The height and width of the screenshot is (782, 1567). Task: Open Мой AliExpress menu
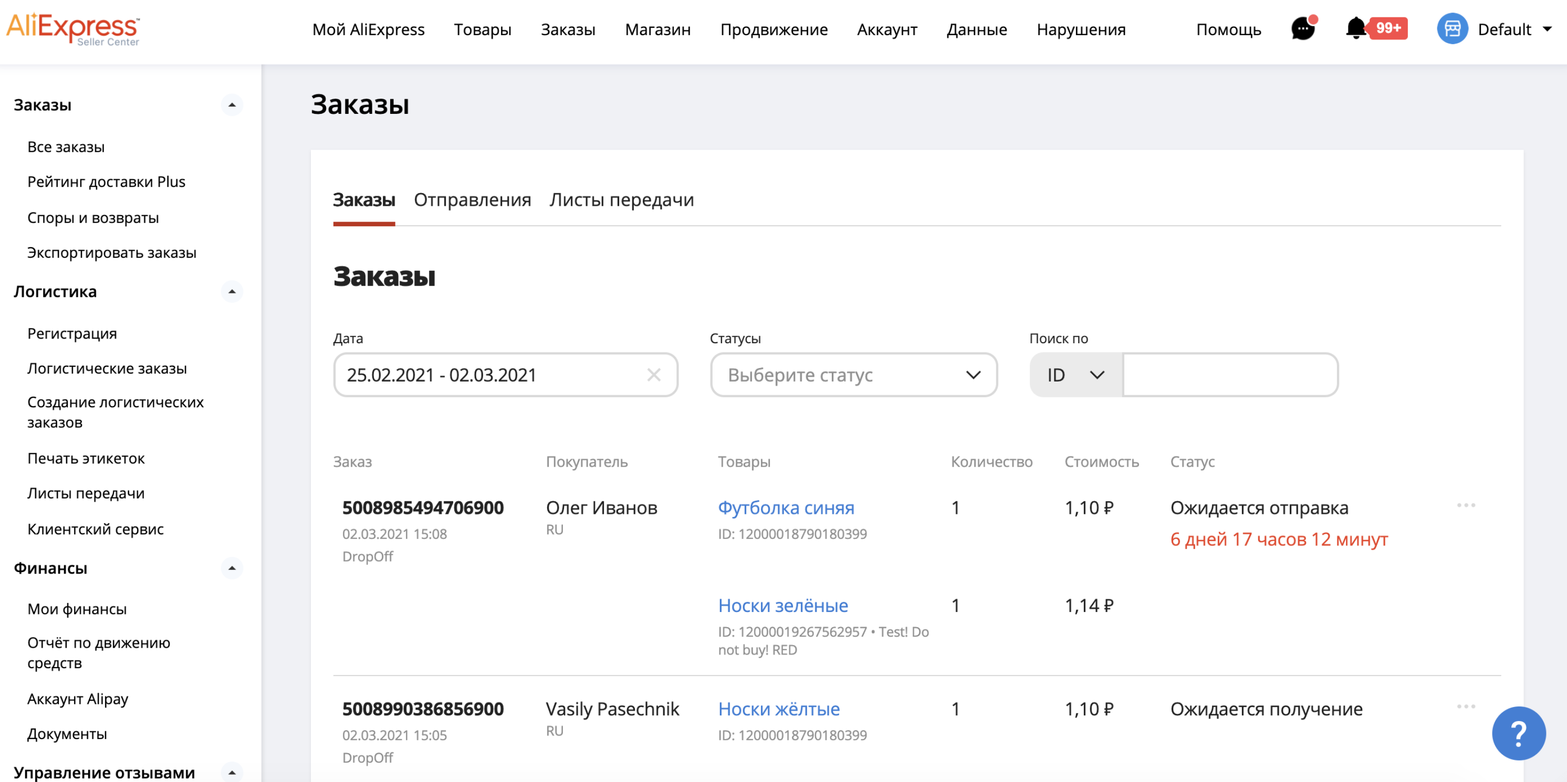coord(368,29)
